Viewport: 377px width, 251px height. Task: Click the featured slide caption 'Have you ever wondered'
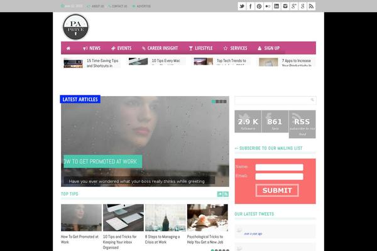[137, 181]
